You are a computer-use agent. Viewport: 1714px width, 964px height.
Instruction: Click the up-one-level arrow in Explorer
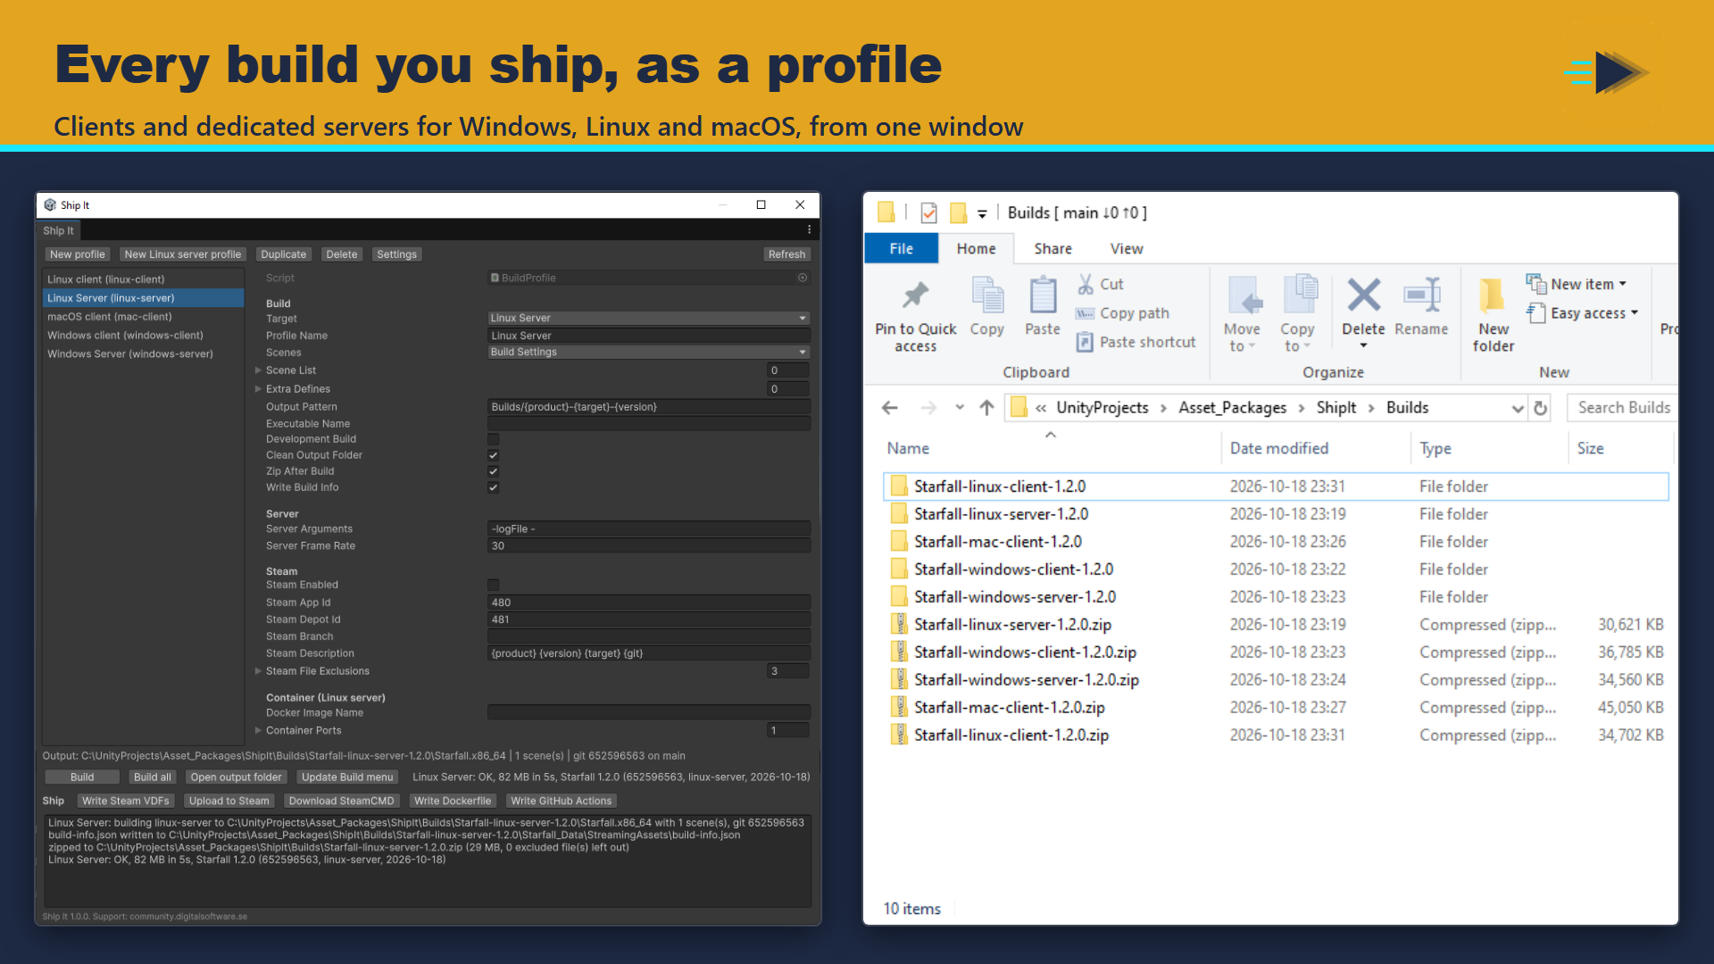(x=986, y=408)
